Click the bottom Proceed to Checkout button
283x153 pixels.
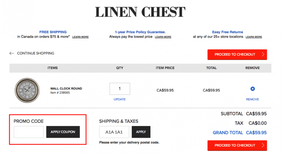point(237,145)
